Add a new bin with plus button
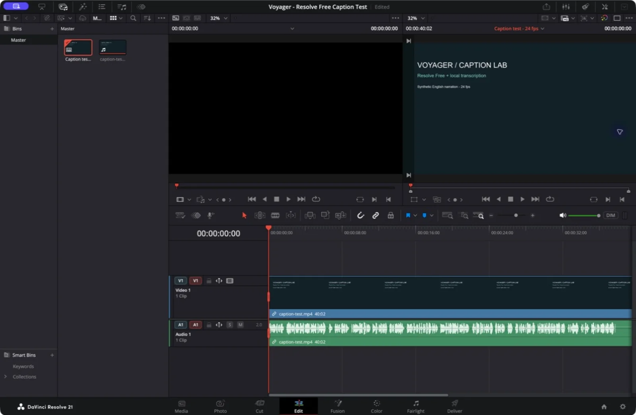The image size is (636, 415). [52, 29]
